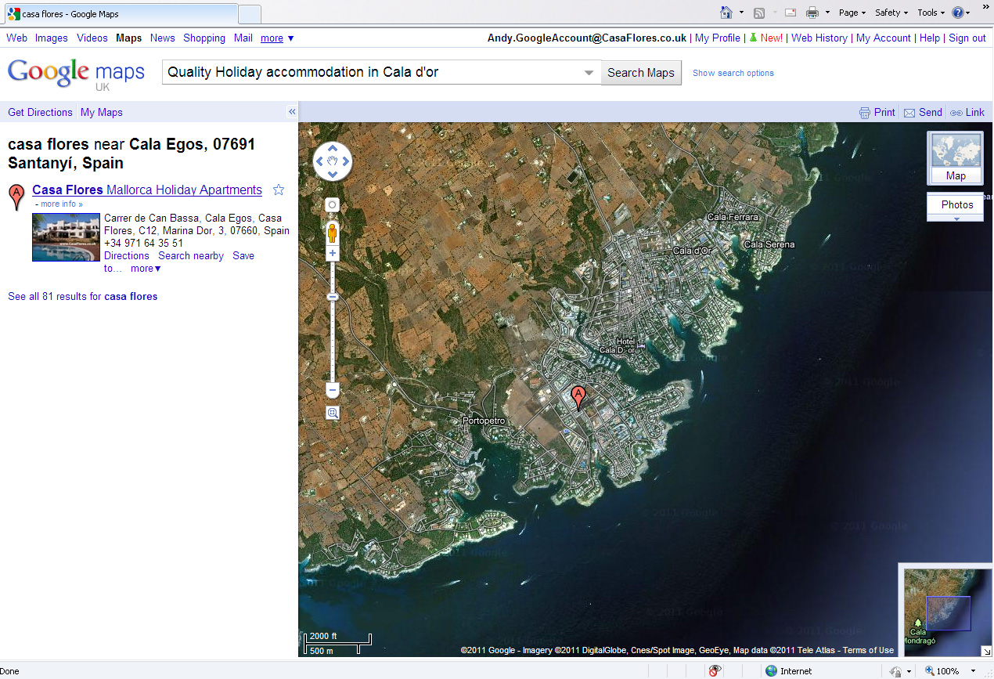The height and width of the screenshot is (679, 994).
Task: Expand toolbar overflow chevron
Action: tap(985, 7)
